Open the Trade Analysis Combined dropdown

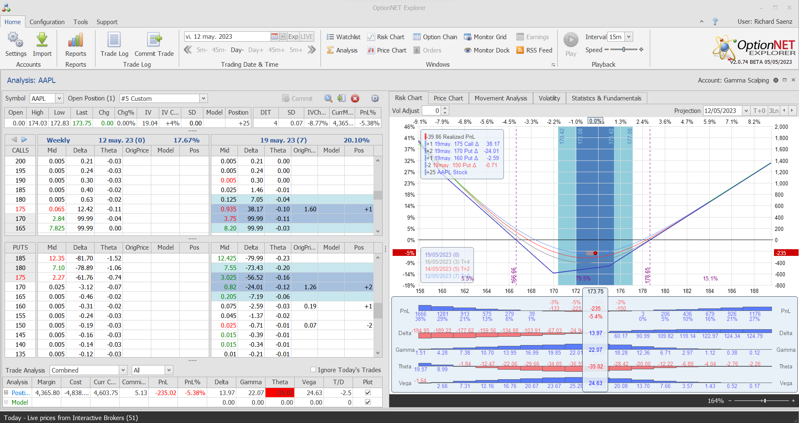click(x=123, y=370)
